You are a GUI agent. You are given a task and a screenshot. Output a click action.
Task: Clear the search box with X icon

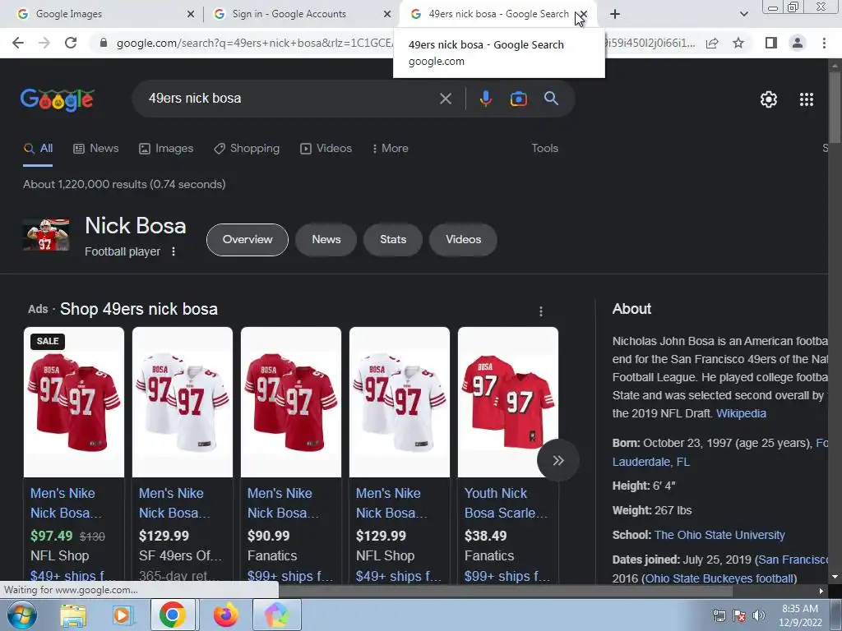tap(445, 99)
